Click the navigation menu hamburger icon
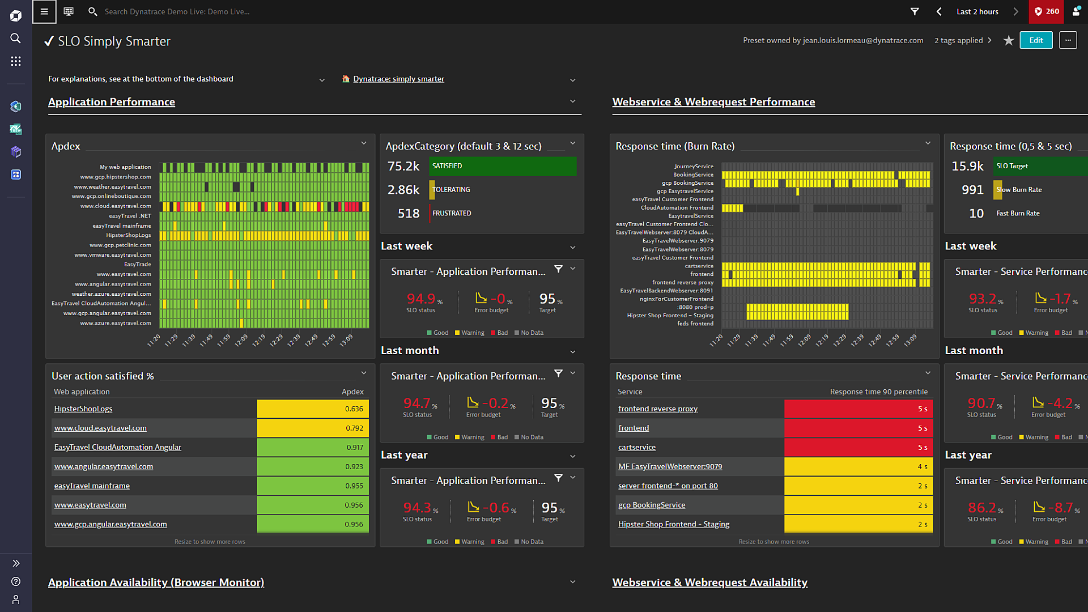The image size is (1088, 612). [x=44, y=11]
